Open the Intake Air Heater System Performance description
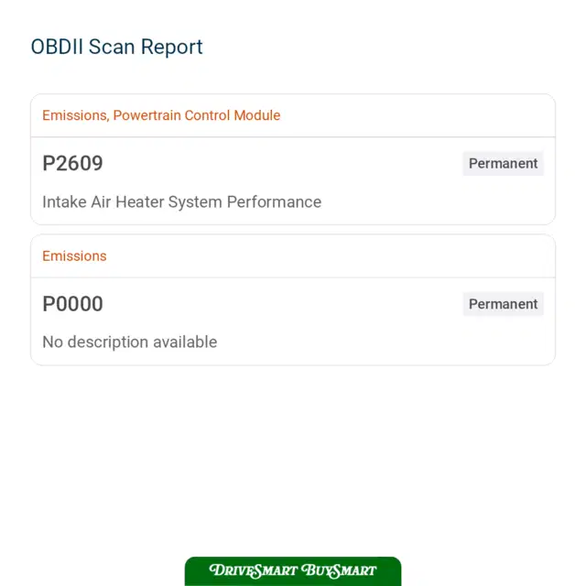 click(x=181, y=201)
